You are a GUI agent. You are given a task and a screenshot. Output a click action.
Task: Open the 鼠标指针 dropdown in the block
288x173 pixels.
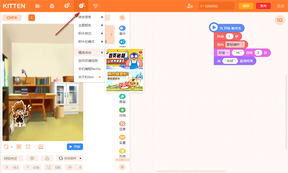pos(235,45)
